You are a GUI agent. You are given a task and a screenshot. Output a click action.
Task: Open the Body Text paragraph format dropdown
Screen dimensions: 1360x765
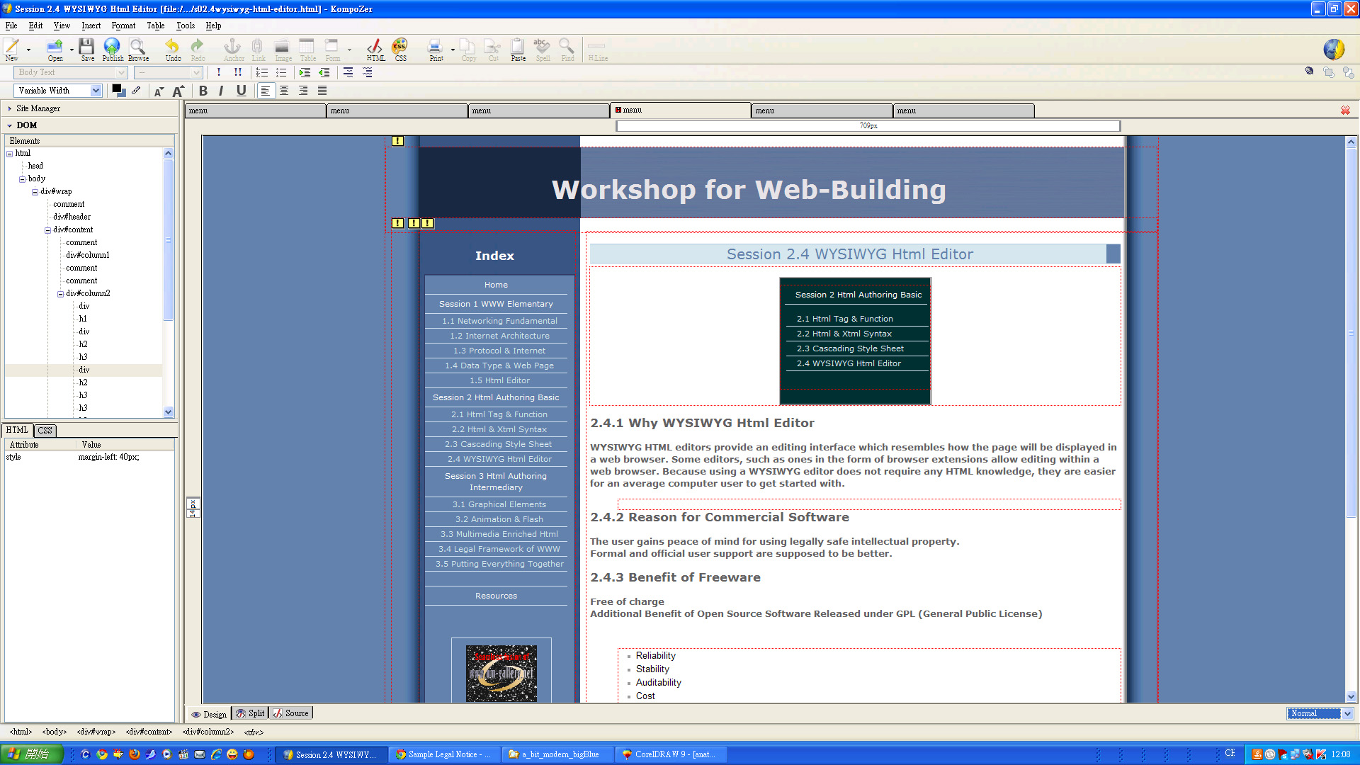pos(120,72)
